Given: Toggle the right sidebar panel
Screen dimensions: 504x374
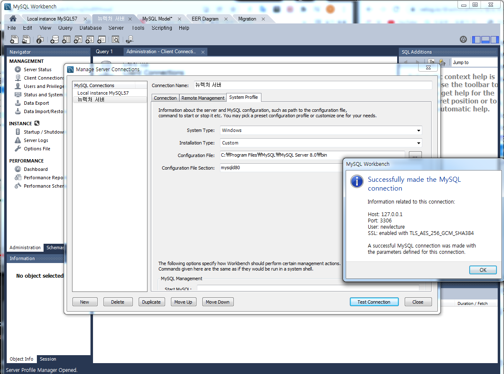Looking at the screenshot, I should tap(495, 40).
